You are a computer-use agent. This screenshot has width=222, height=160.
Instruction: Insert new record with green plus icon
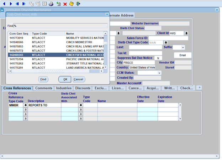tap(58, 4)
